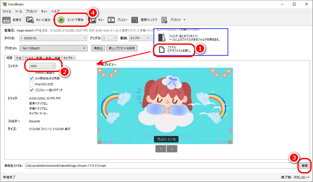Toggle the Web用に最適化 checkbox
Image resolution: width=313 pixels, height=182 pixels.
[31, 72]
